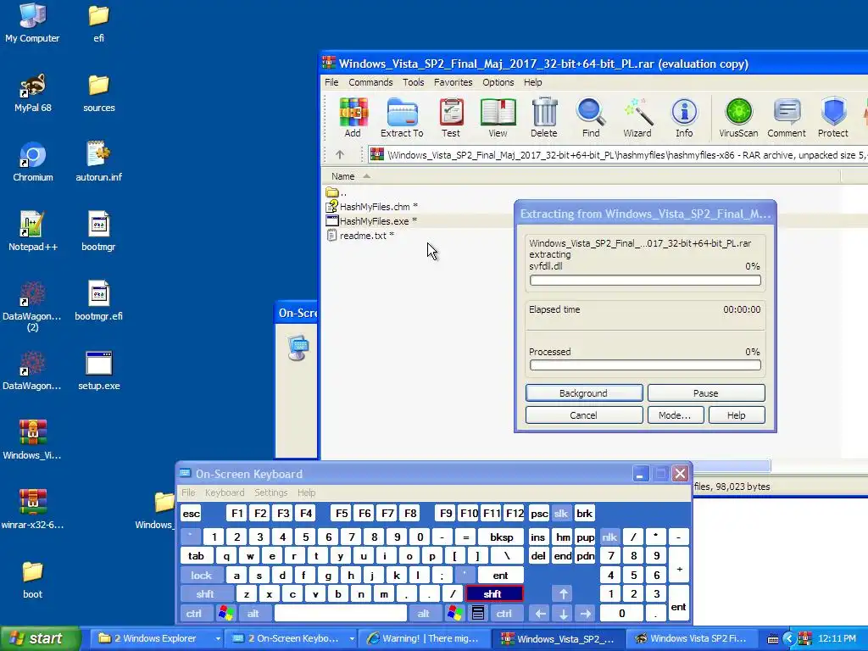
Task: Select the bootmgr.efi desktop icon
Action: [98, 302]
